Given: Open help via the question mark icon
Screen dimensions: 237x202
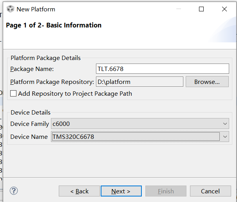Looking at the screenshot, I should click(14, 191).
